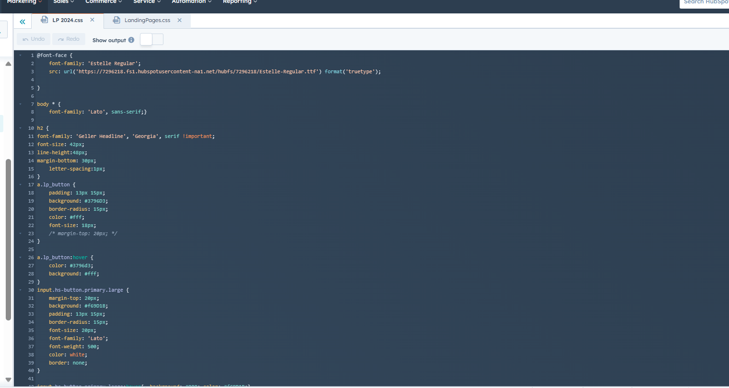729x388 pixels.
Task: Toggle the Show output switch
Action: click(151, 39)
